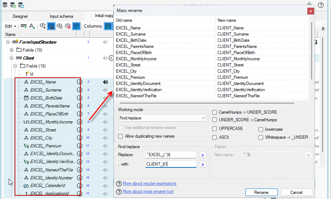Open More about regular expressions link
Viewport: 331px width, 199px height.
[x=149, y=183]
